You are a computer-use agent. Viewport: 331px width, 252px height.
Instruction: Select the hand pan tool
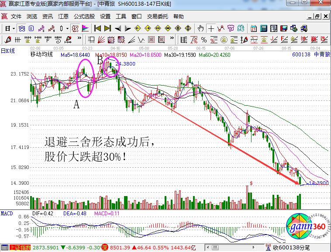(x=200, y=28)
